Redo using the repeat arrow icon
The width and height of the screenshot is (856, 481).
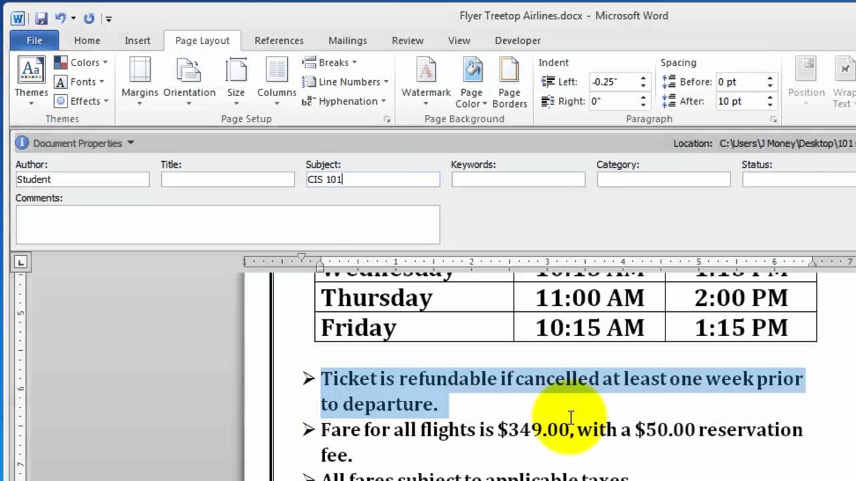(x=89, y=18)
